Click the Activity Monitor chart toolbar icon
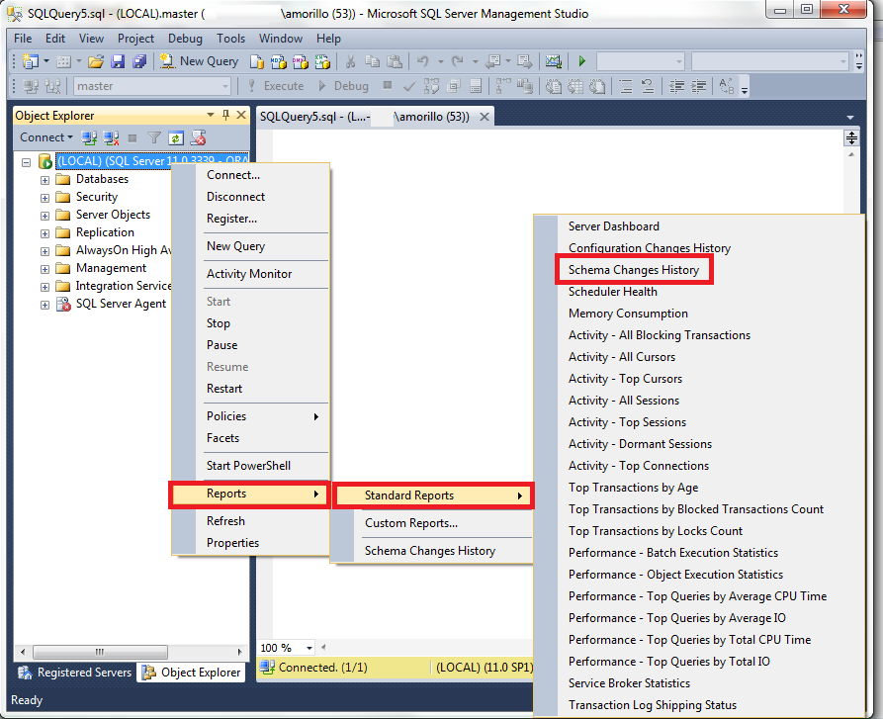The image size is (883, 719). coord(554,60)
